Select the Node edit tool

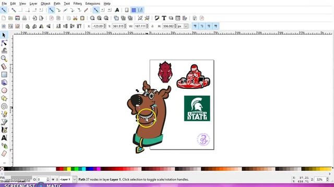pos(4,43)
